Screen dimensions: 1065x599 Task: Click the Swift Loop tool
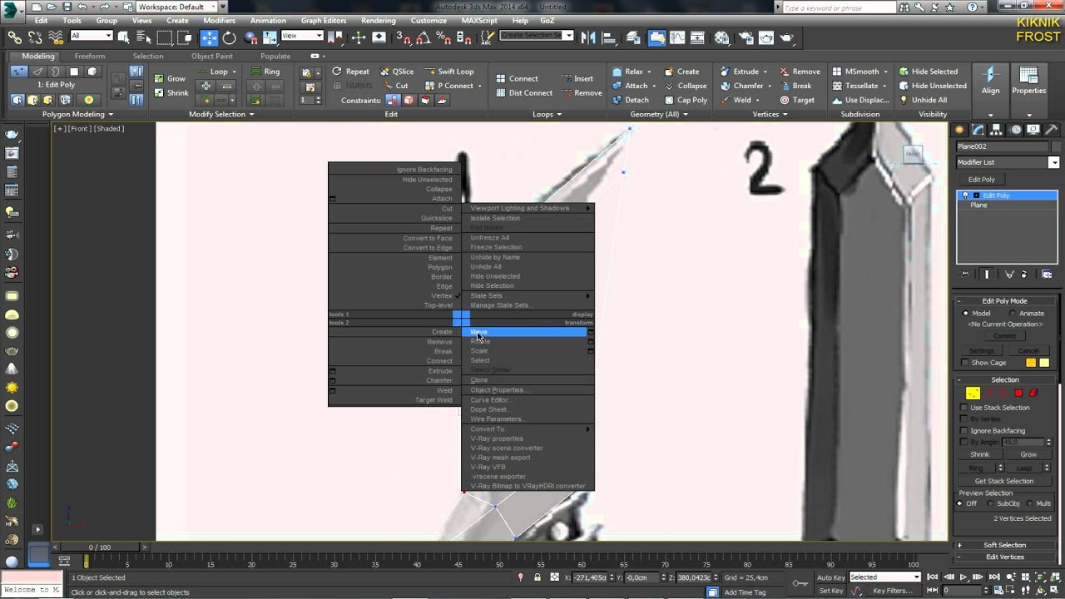tap(449, 72)
